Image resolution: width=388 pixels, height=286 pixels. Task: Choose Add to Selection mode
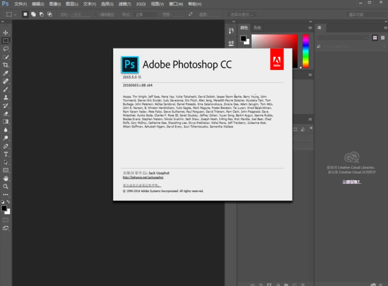(33, 14)
